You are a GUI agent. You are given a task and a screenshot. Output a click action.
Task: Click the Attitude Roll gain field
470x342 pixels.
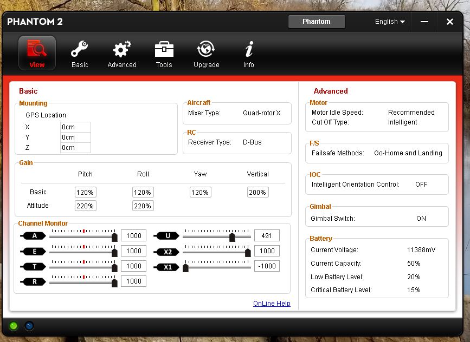pos(143,206)
